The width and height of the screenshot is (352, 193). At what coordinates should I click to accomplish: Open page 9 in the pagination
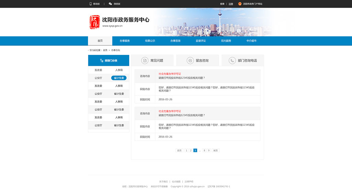pos(209,150)
